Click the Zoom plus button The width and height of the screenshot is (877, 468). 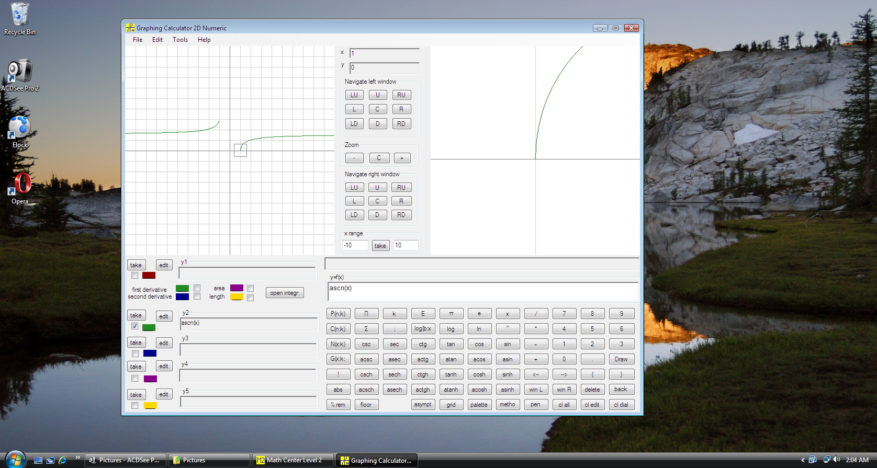[x=402, y=158]
